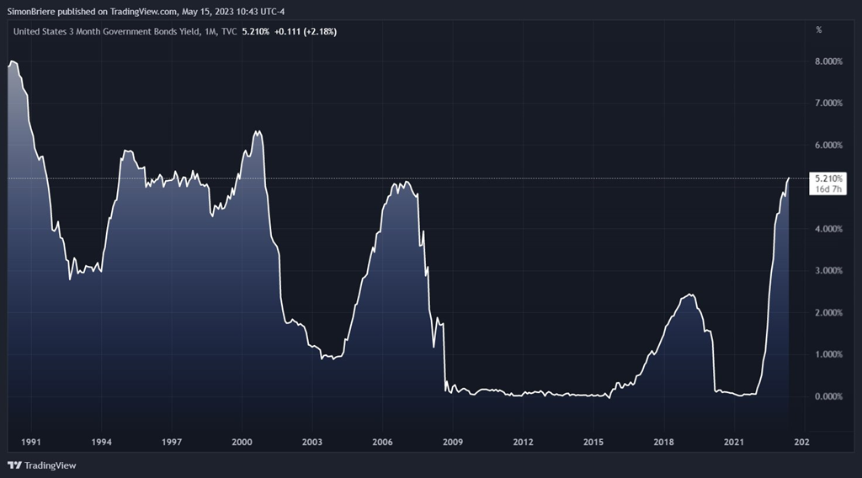862x478 pixels.
Task: Click the 16d 7h countdown label
Action: click(828, 189)
